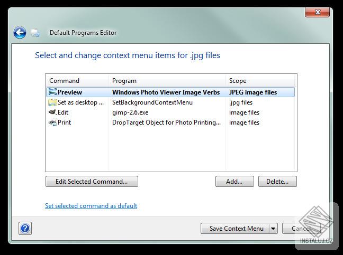Close the Default Programs Editor window
The width and height of the screenshot is (343, 255).
point(317,12)
